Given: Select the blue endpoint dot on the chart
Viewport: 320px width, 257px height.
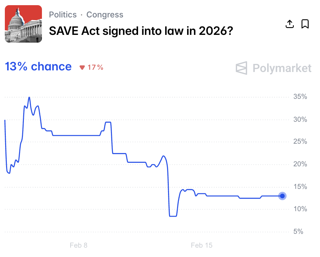Looking at the screenshot, I should (x=282, y=196).
